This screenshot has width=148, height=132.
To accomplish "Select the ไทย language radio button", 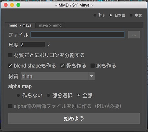I will point(95,15).
